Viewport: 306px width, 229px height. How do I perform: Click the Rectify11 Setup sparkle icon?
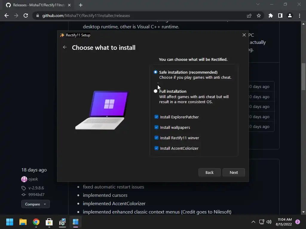coord(62,35)
